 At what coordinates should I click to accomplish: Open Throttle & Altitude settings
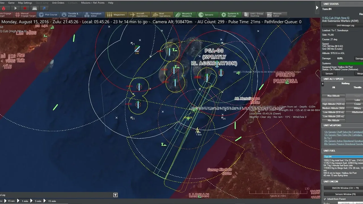pyautogui.click(x=70, y=15)
